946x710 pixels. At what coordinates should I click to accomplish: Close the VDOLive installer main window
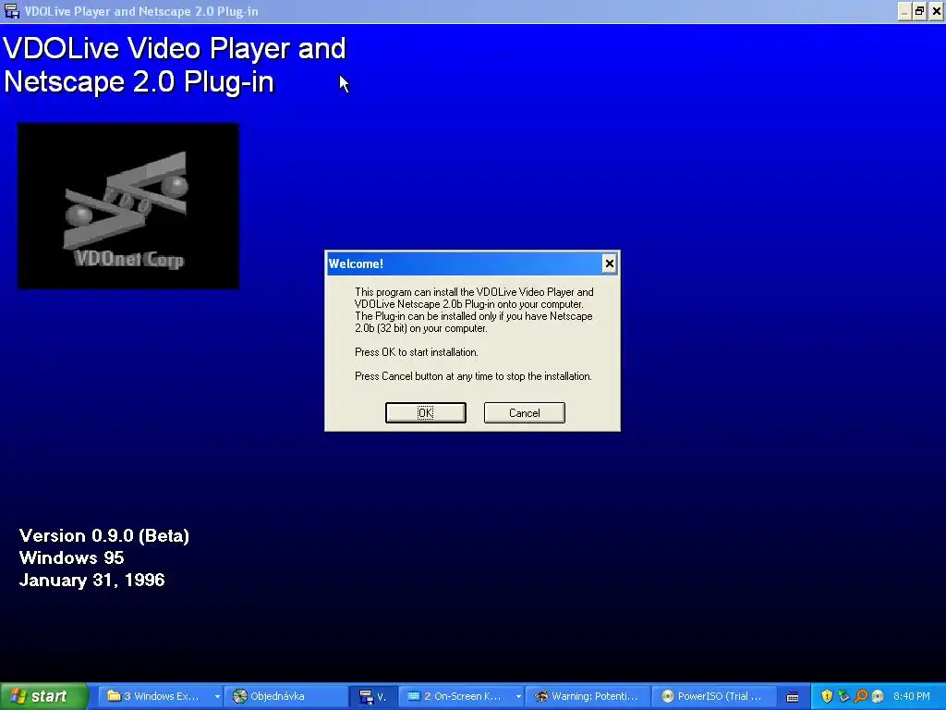[936, 11]
